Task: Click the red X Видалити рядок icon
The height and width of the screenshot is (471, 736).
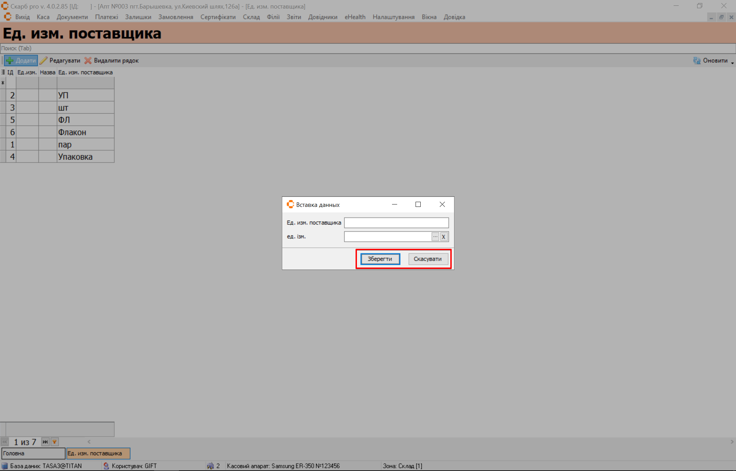Action: [88, 61]
